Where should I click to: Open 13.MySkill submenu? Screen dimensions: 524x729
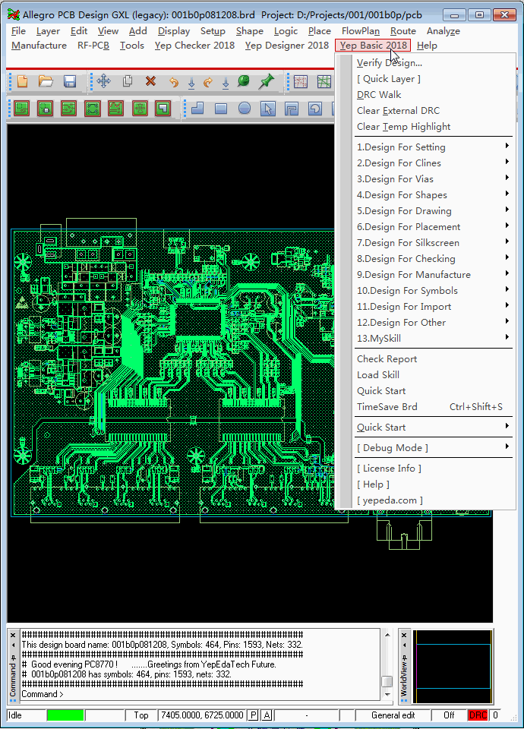pos(434,339)
